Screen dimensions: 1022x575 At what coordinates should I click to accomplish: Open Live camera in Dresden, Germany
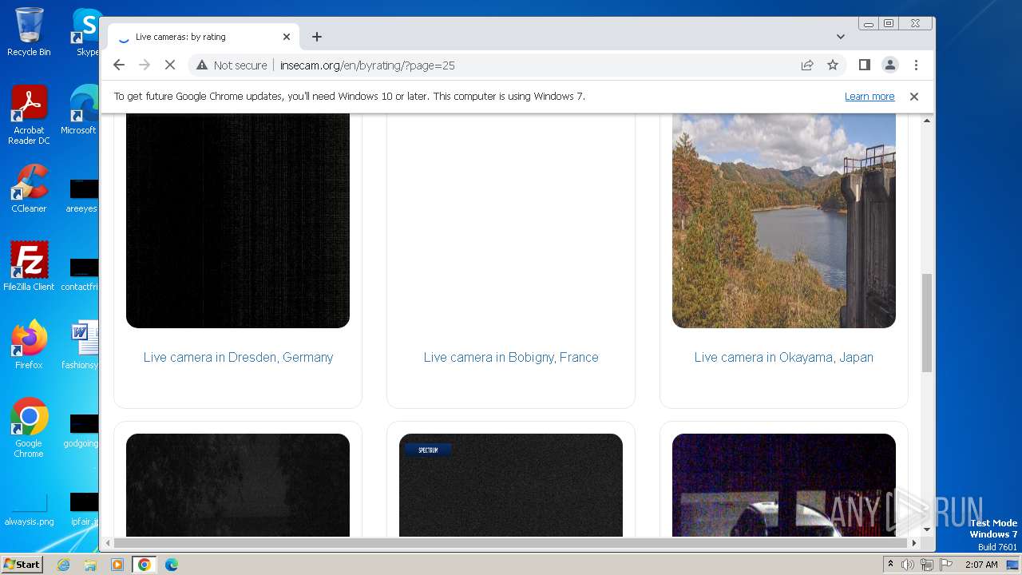pos(238,357)
